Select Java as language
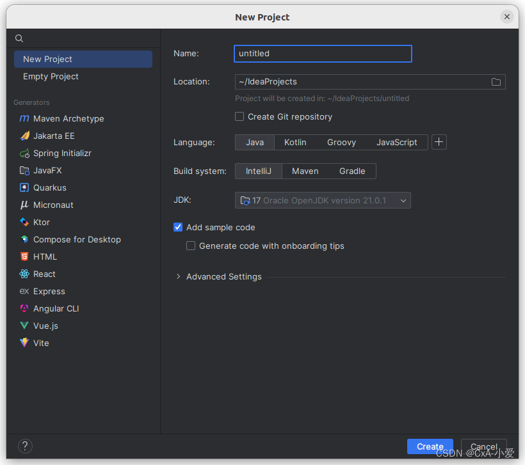Screen dimensions: 525x465 click(255, 143)
